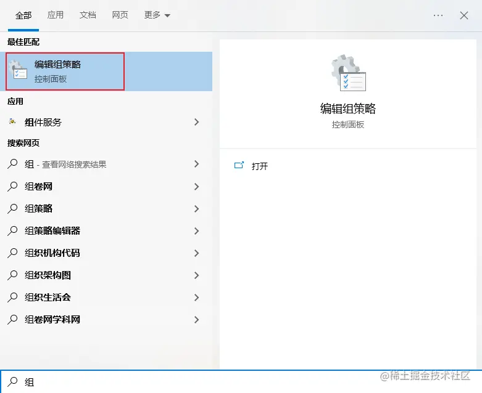This screenshot has height=393, width=482.
Task: Click the search icon beside 组织生活会
Action: pos(12,297)
